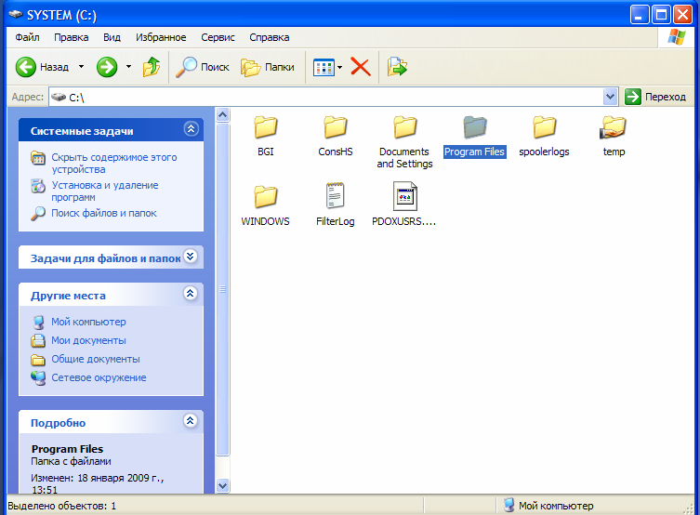Open Установка и удаление программ link
Screen dimensions: 700x515
(x=104, y=191)
